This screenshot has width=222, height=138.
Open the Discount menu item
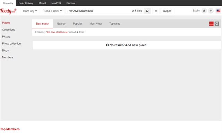[71, 3]
